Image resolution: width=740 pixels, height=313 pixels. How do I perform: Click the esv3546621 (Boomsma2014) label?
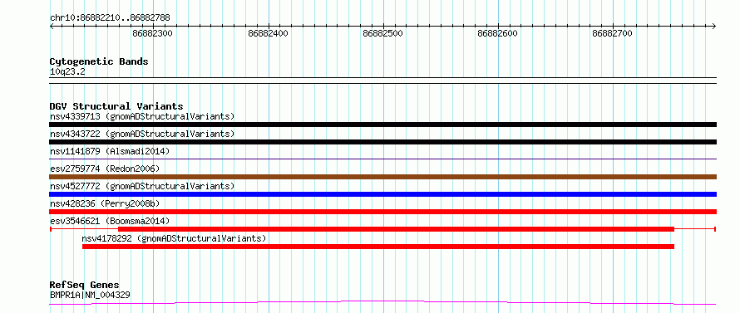pos(110,221)
